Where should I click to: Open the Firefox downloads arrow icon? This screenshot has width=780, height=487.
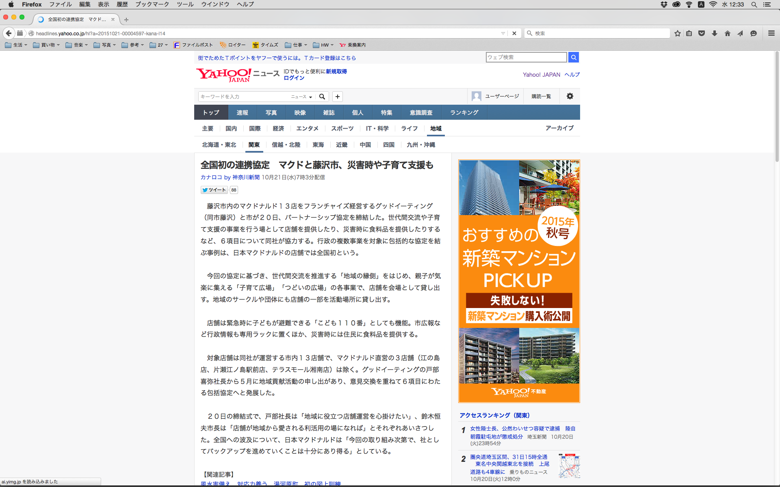coord(715,33)
